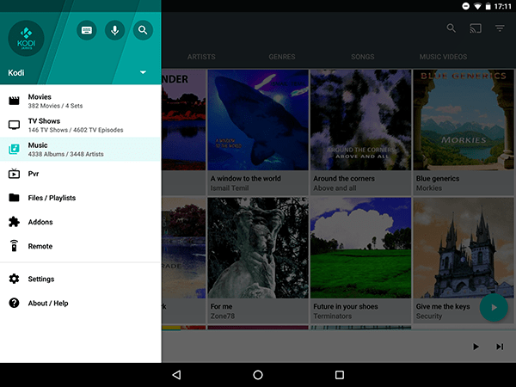
Task: Tap the microphone voice input icon
Action: click(114, 30)
